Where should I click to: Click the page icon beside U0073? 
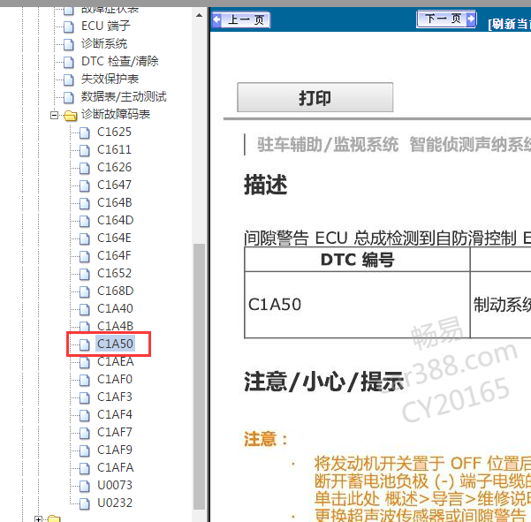click(85, 486)
